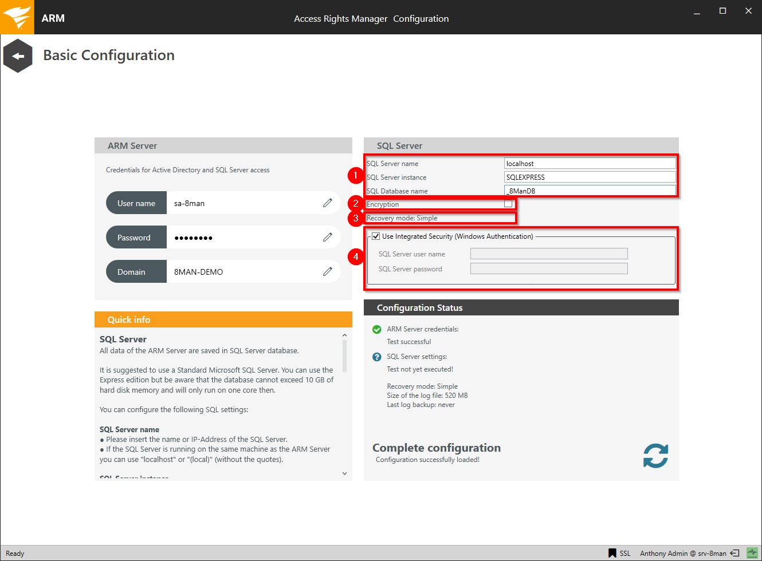Click pencil icon to edit Password
This screenshot has height=561, width=762.
click(x=327, y=237)
